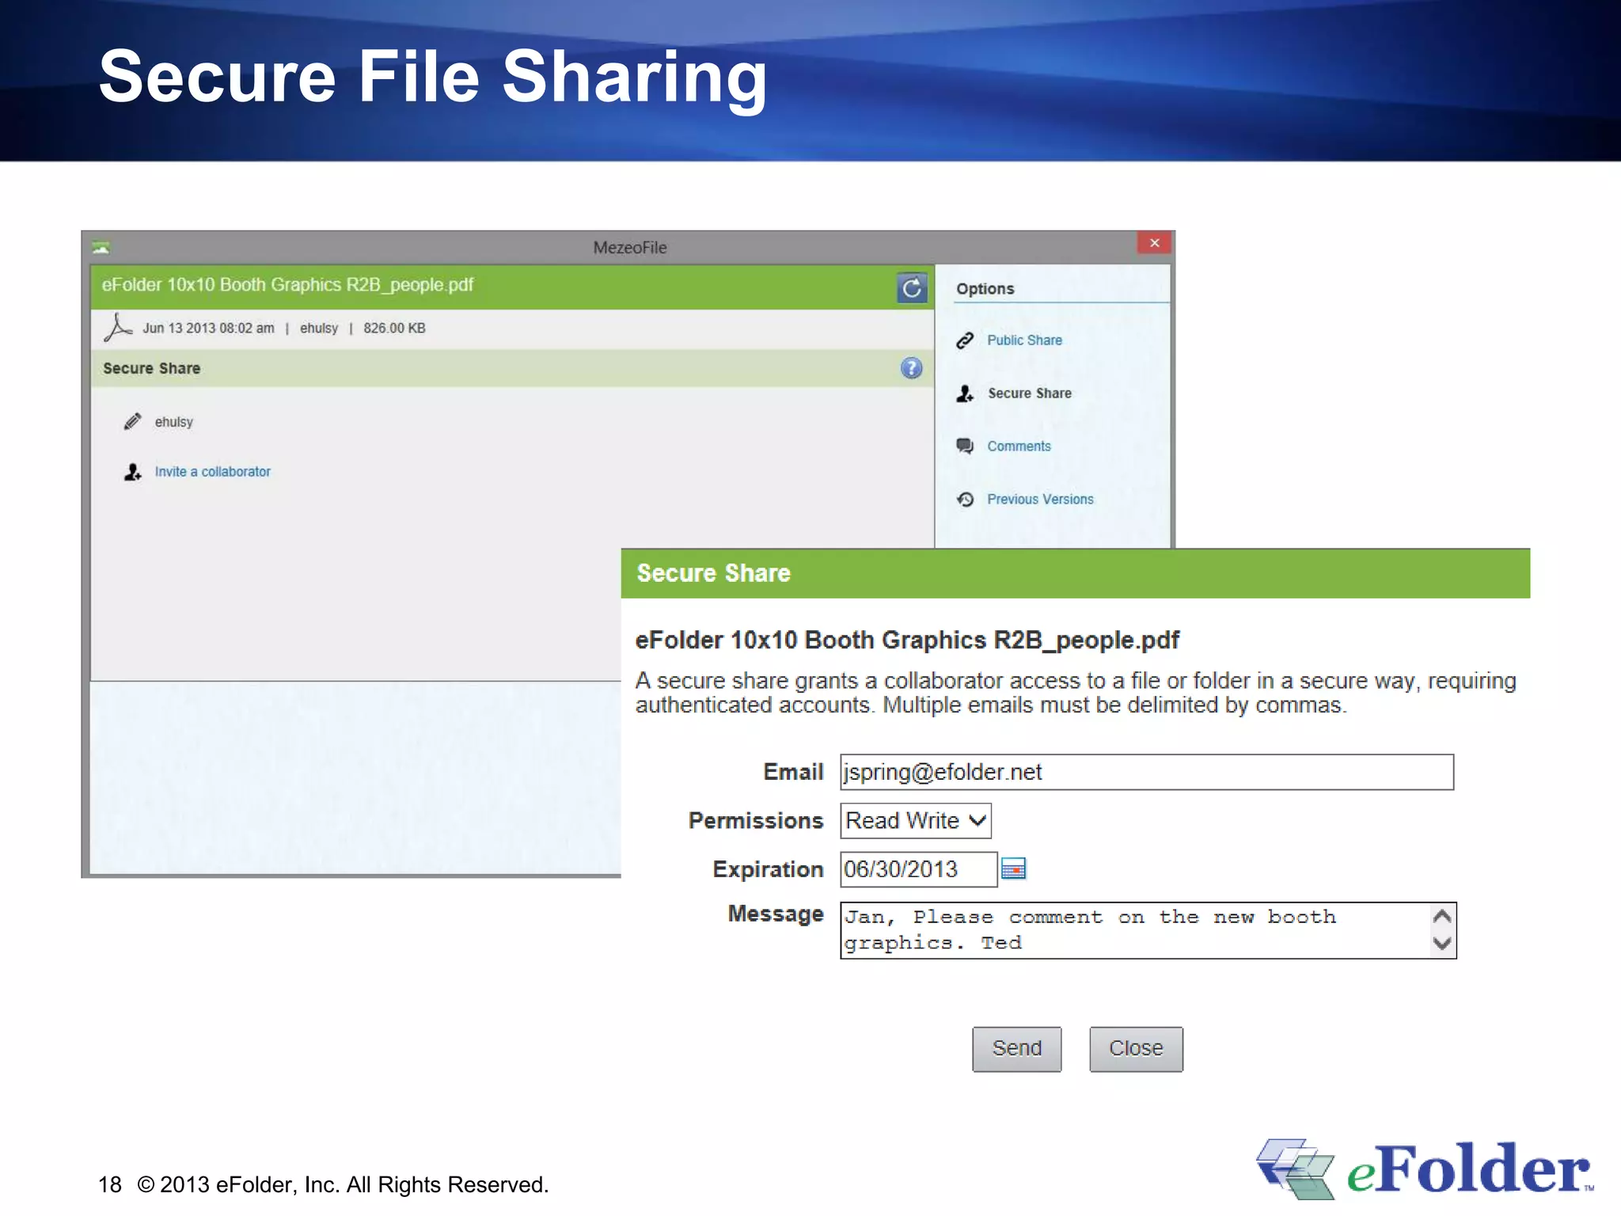The height and width of the screenshot is (1216, 1621).
Task: Click the Public Share chain-link icon
Action: click(965, 340)
